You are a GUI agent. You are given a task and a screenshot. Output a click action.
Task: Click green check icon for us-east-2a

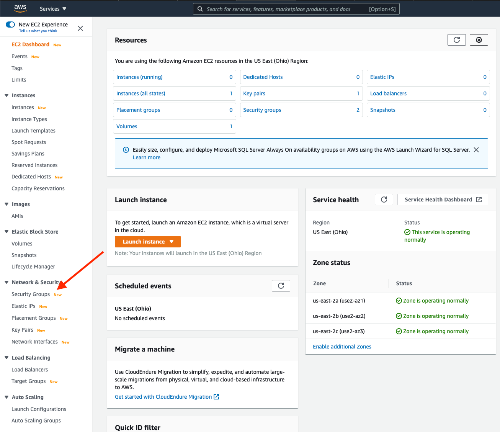399,301
